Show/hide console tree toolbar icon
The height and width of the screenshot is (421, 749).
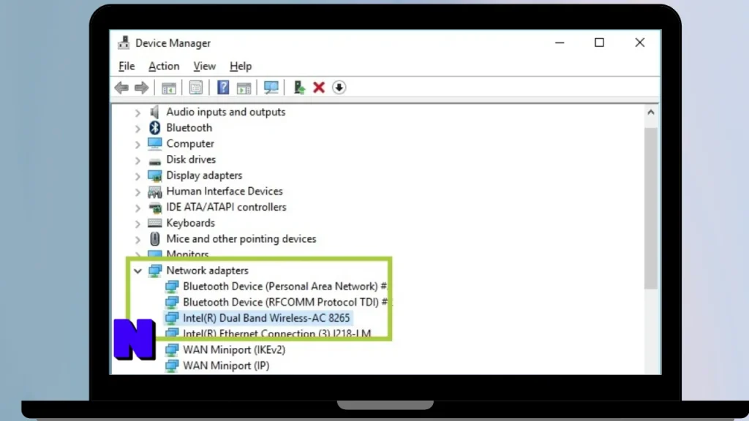(169, 88)
